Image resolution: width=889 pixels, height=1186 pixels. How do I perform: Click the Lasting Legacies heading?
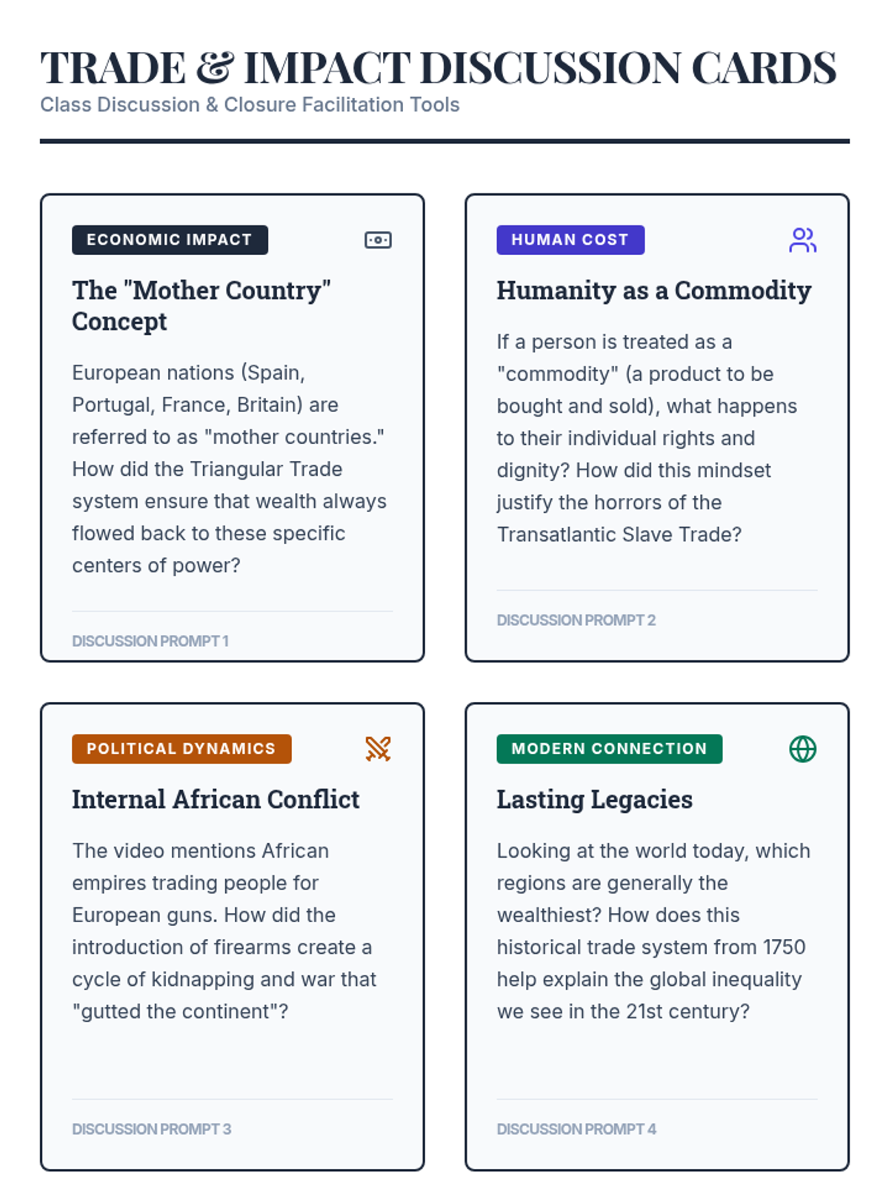pos(594,799)
